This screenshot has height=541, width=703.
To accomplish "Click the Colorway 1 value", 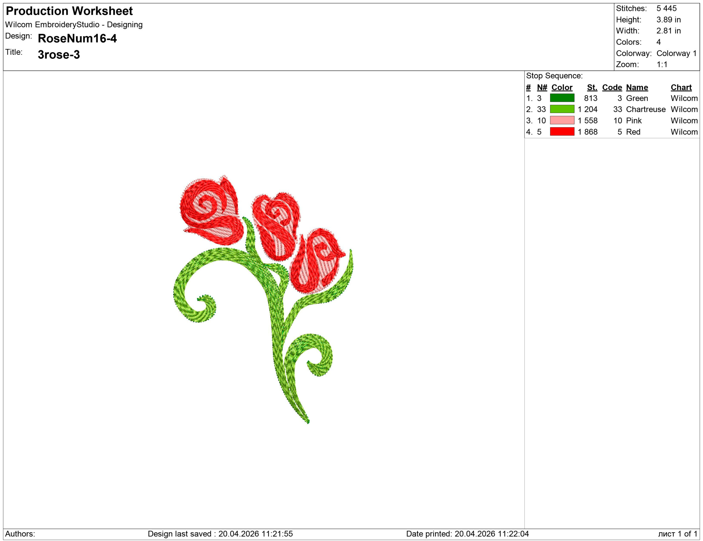I will (676, 53).
